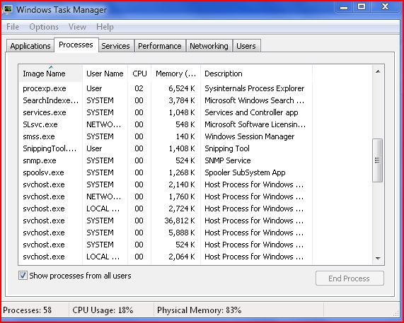
Task: Click the scrollbar down arrow
Action: [378, 258]
